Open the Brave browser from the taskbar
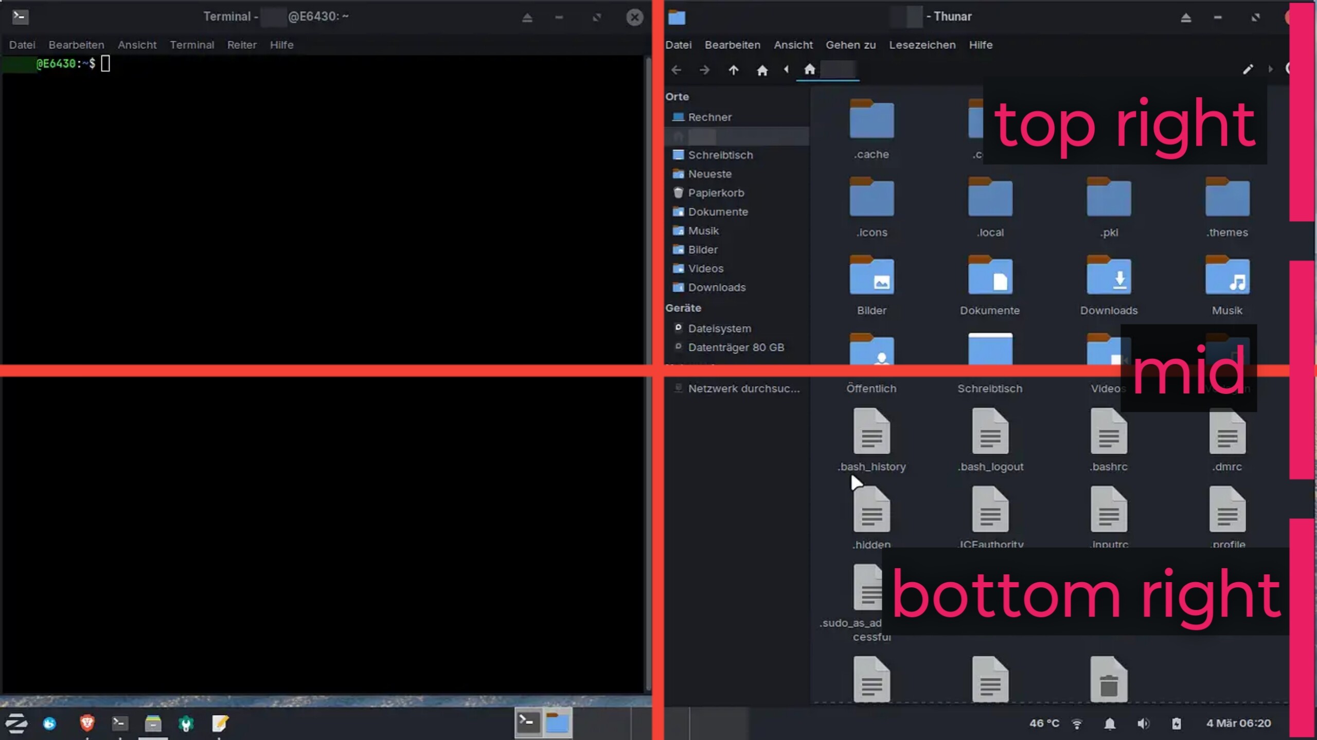The height and width of the screenshot is (740, 1317). click(87, 723)
